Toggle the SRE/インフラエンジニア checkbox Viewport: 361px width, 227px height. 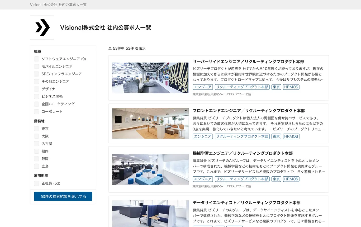click(36, 74)
